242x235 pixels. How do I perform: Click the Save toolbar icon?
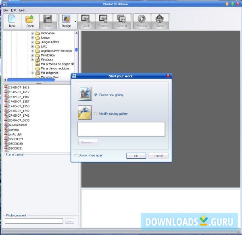[48, 21]
